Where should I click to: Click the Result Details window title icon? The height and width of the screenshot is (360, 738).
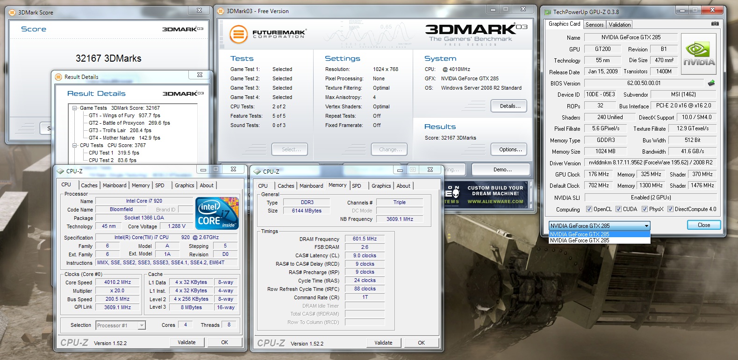(59, 77)
